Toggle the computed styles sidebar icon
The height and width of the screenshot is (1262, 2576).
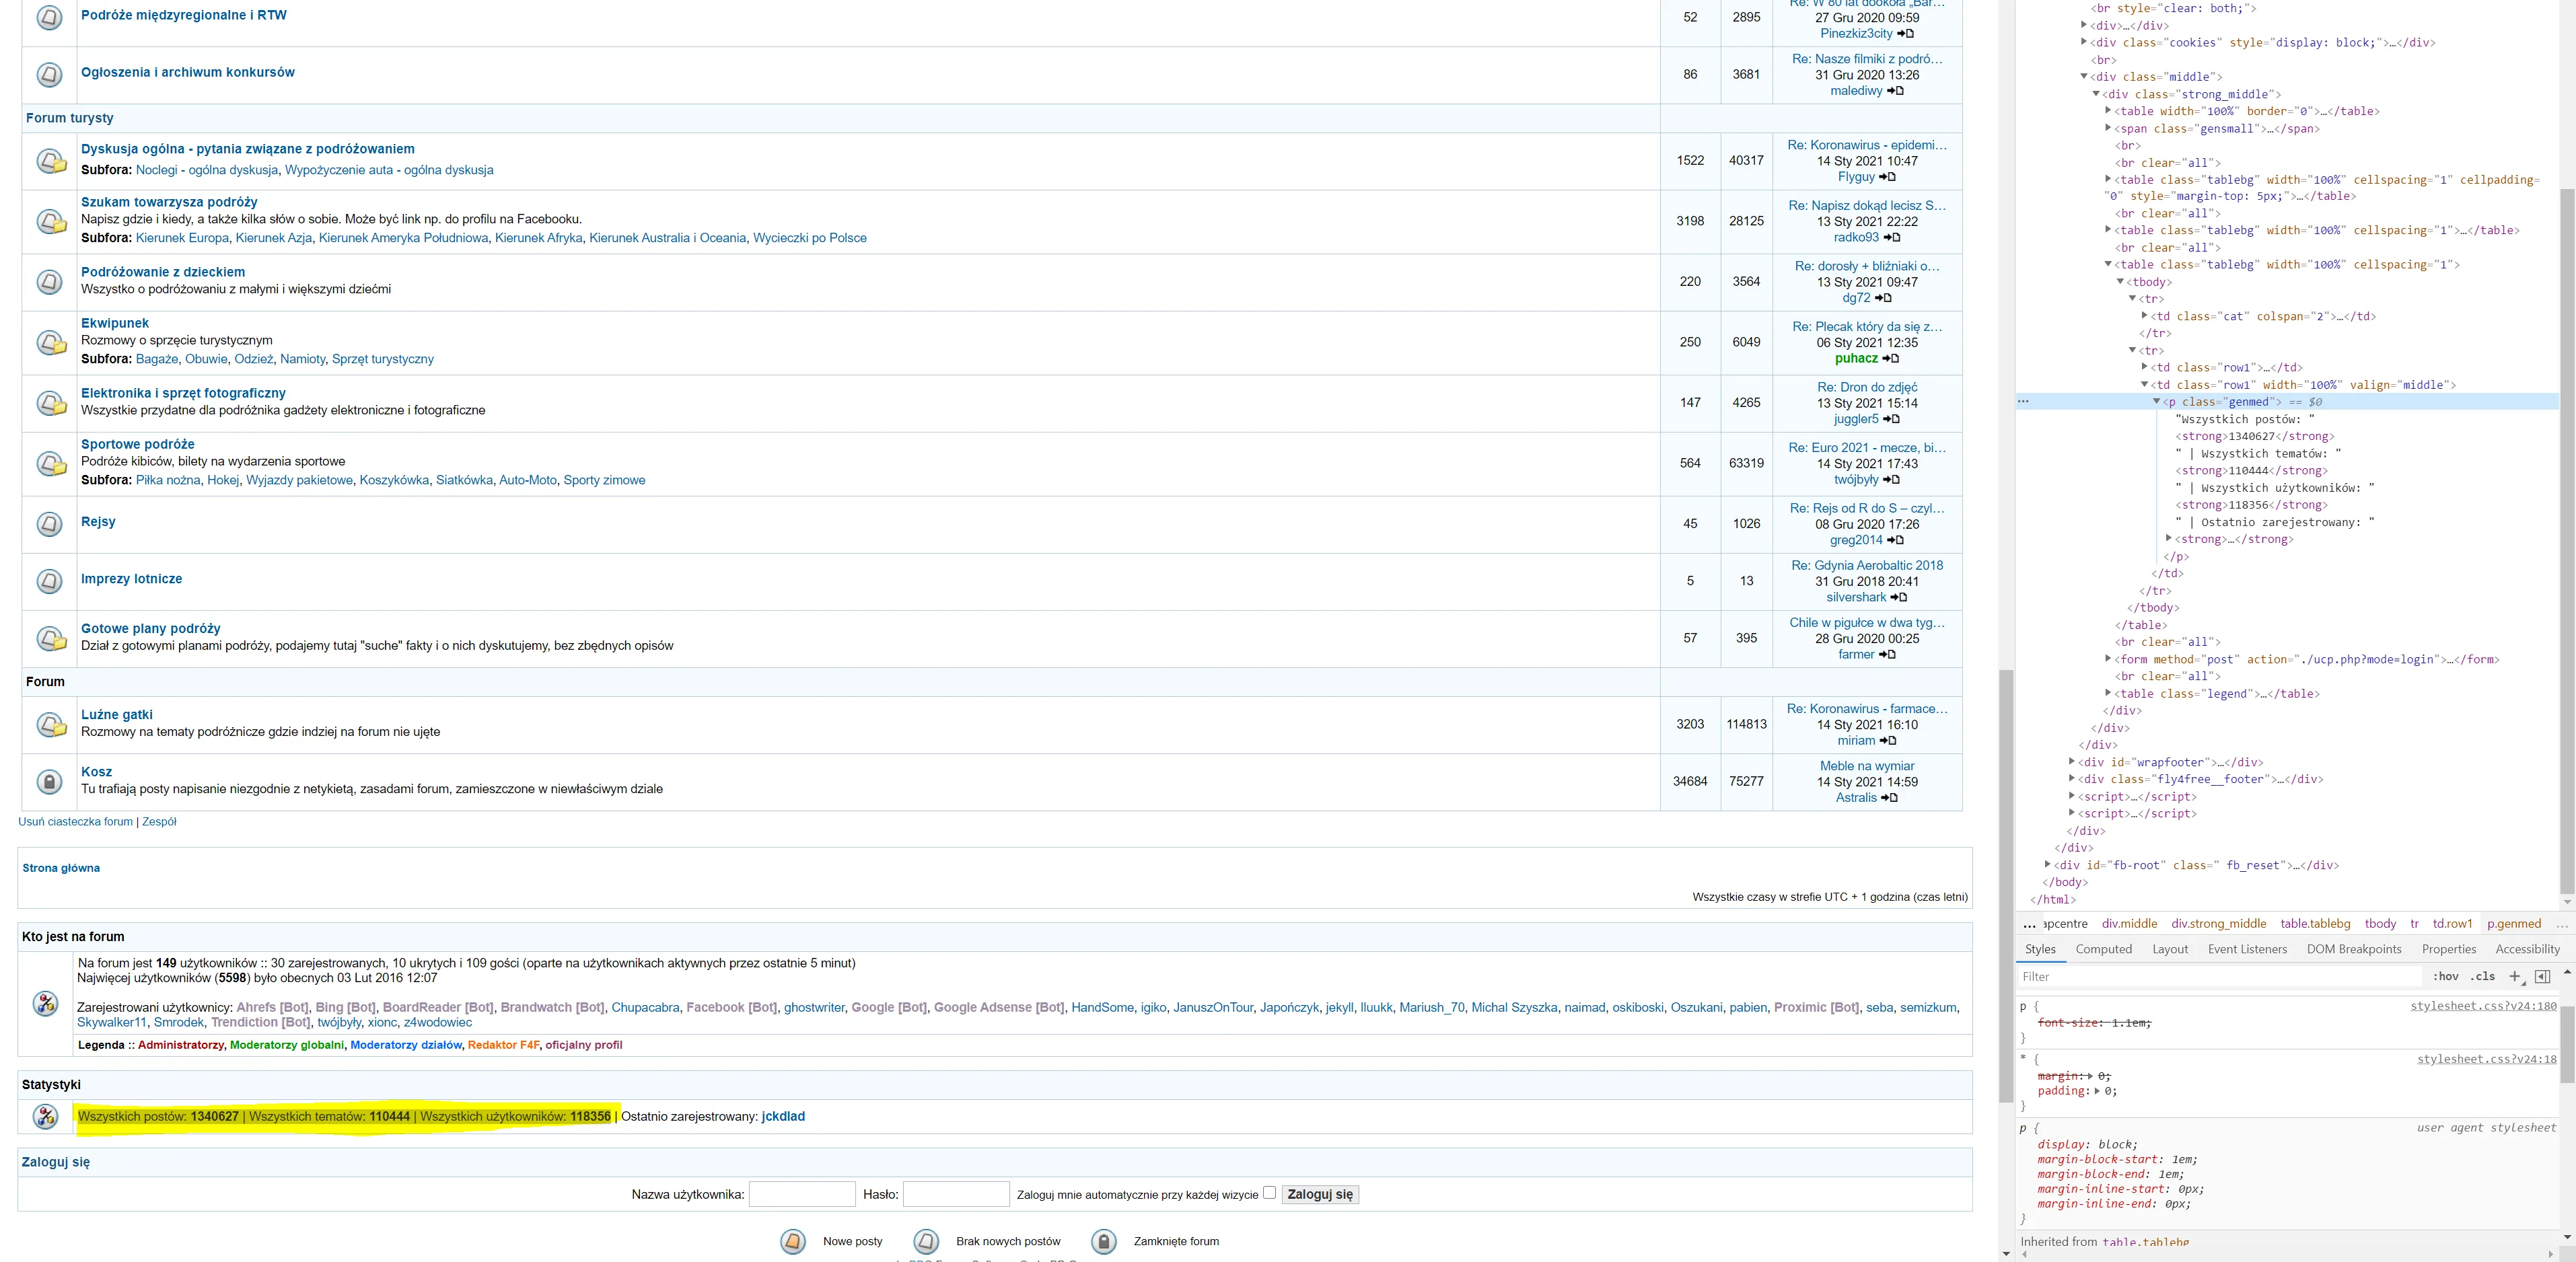pos(2542,976)
